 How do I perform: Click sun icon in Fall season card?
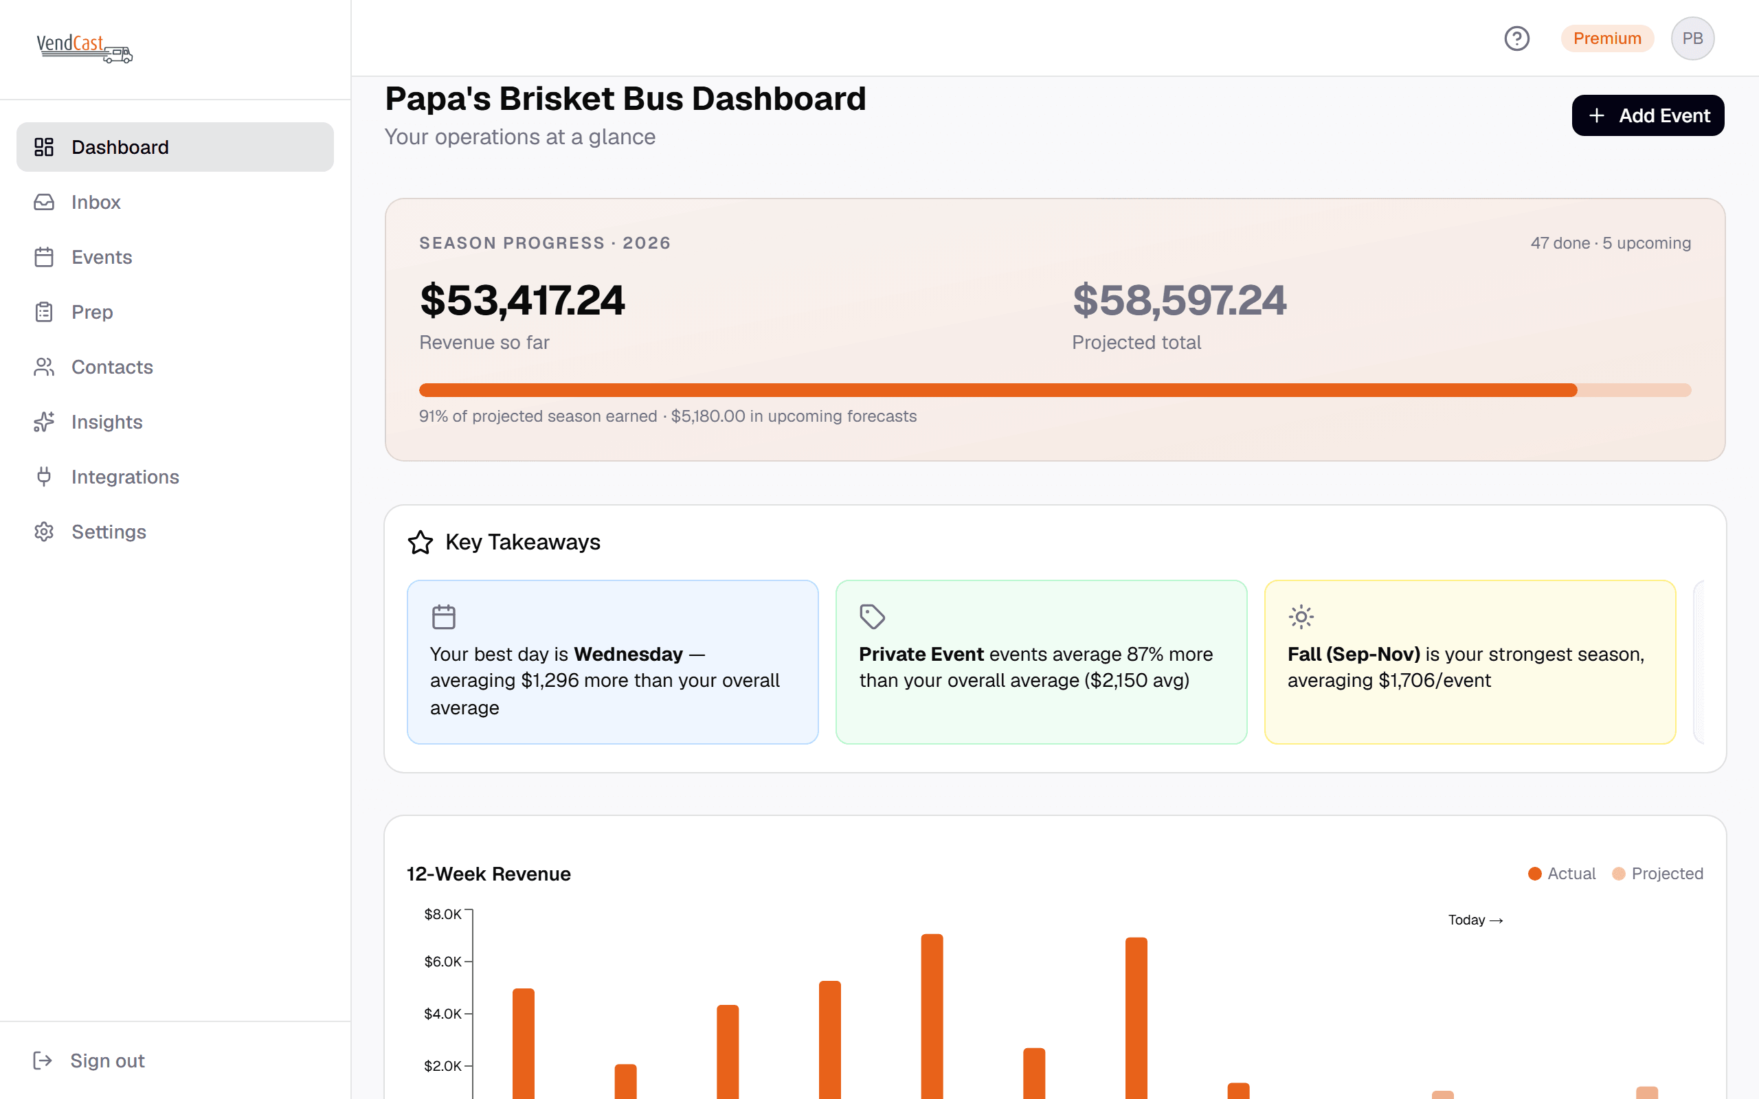pyautogui.click(x=1301, y=617)
